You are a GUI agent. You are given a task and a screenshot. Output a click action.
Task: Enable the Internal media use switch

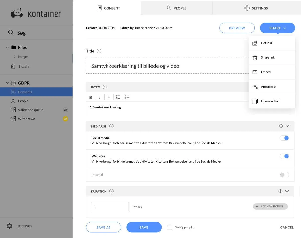284,175
